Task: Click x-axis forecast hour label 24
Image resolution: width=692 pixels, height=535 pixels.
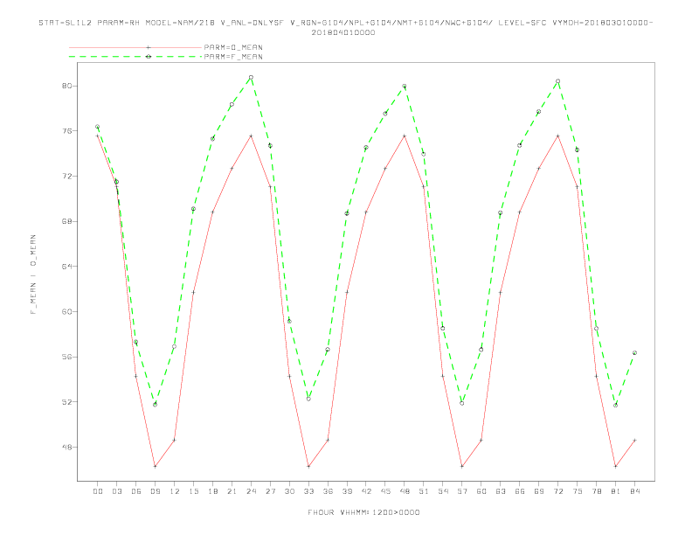Action: coord(251,491)
